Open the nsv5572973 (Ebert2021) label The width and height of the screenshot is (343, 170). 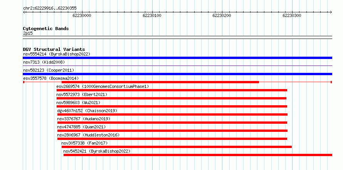click(82, 94)
